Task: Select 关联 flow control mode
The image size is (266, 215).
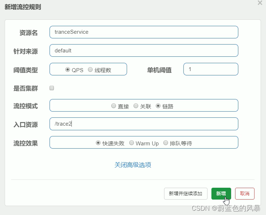Action: 136,106
